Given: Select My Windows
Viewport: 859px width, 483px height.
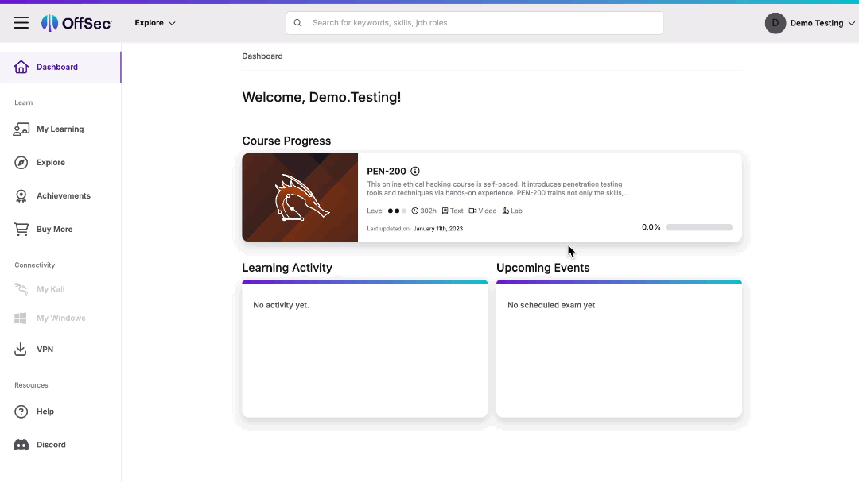Looking at the screenshot, I should (60, 318).
